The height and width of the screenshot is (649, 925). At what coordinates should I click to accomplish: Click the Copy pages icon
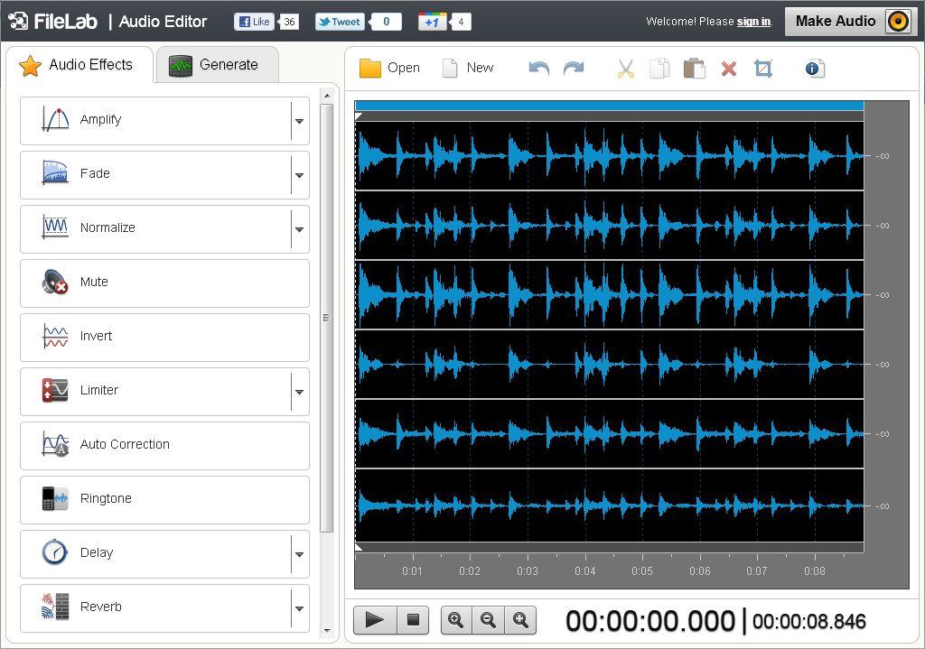(x=659, y=69)
